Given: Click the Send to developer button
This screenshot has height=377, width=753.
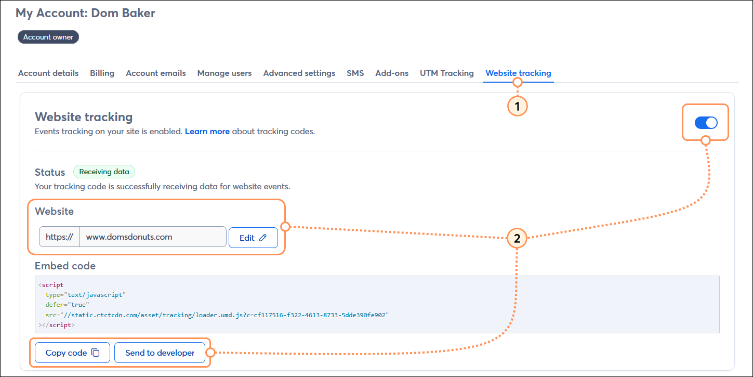Looking at the screenshot, I should pyautogui.click(x=160, y=352).
